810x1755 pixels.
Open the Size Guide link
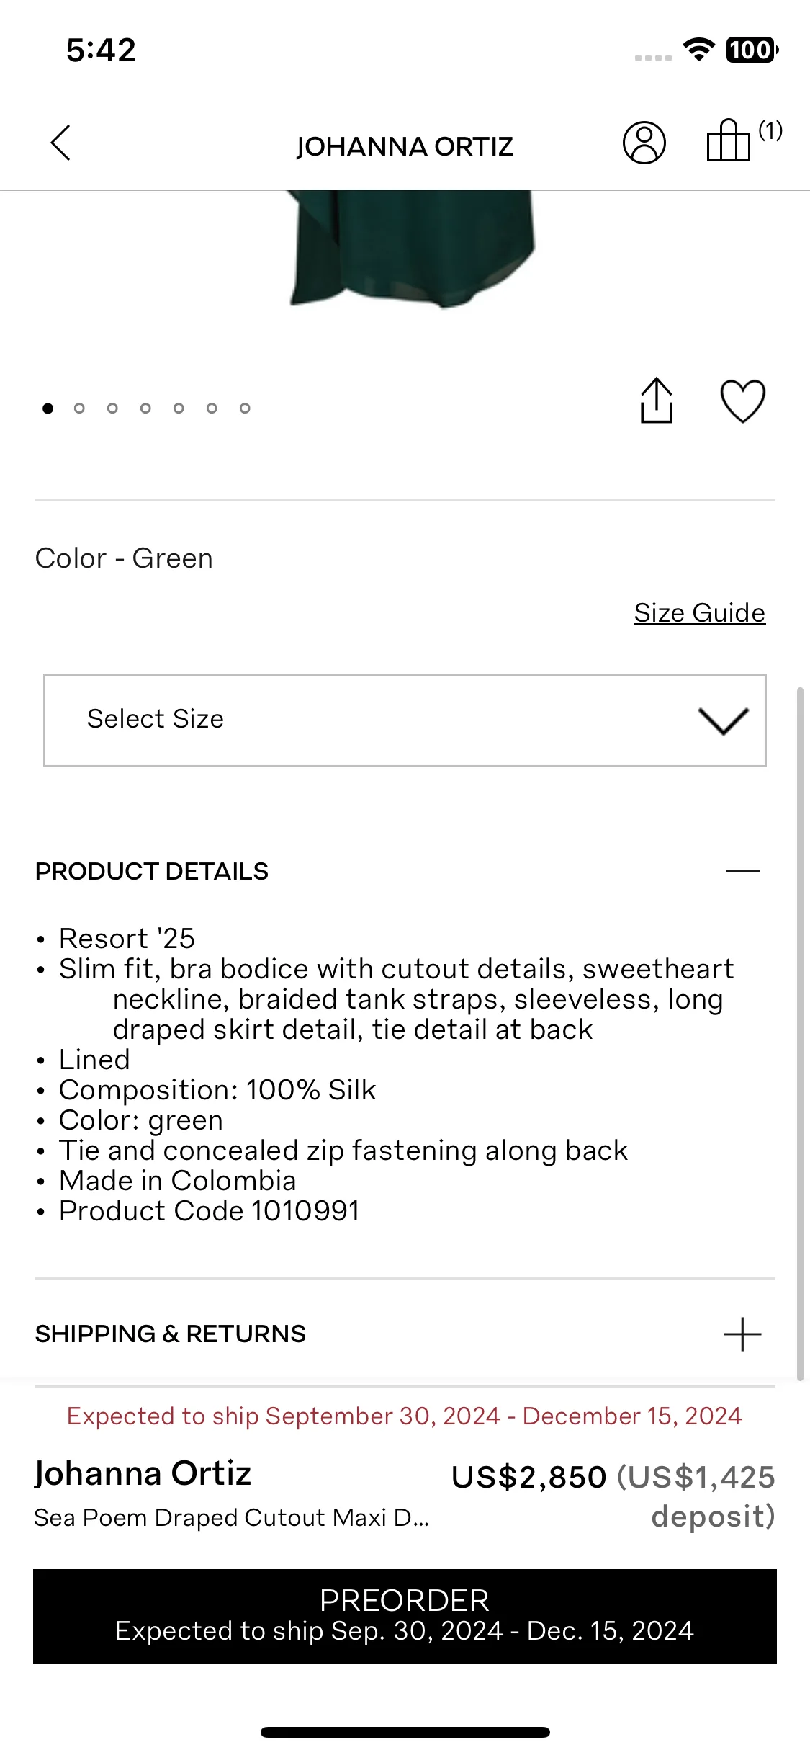tap(699, 613)
